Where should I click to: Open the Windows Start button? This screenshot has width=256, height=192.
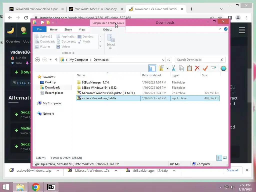tap(6, 187)
